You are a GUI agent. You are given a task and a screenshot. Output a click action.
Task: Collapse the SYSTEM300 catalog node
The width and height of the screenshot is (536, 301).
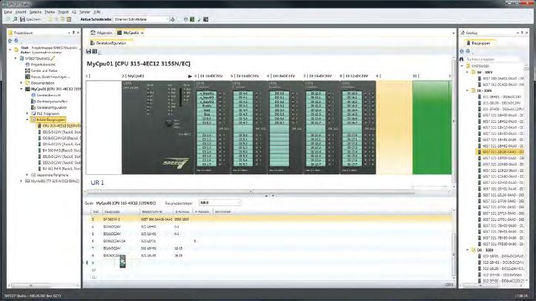click(462, 65)
